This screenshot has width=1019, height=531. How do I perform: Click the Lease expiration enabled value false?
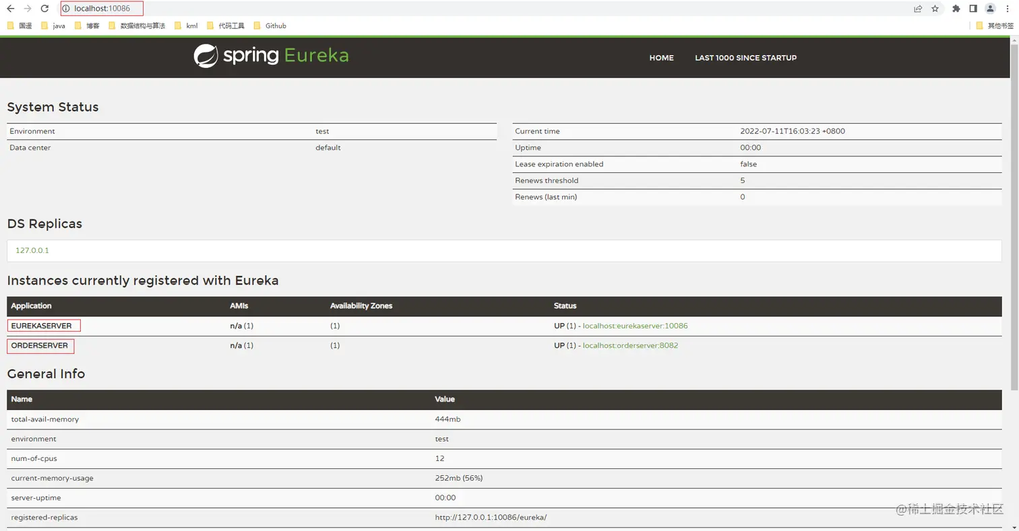pyautogui.click(x=748, y=164)
